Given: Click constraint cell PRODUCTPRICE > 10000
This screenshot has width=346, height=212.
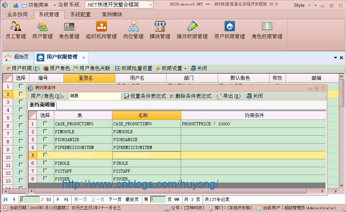Looking at the screenshot, I should [x=253, y=124].
